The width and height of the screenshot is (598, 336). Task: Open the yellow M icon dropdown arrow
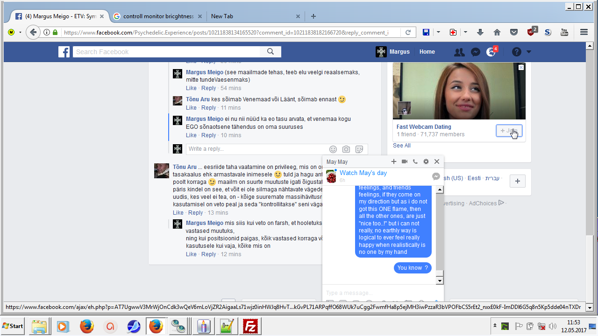(20, 32)
